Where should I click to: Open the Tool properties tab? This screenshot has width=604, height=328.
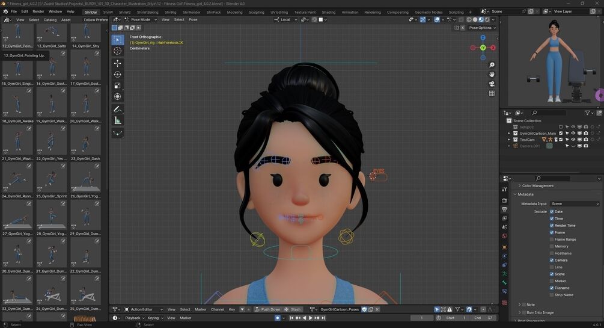tap(505, 189)
